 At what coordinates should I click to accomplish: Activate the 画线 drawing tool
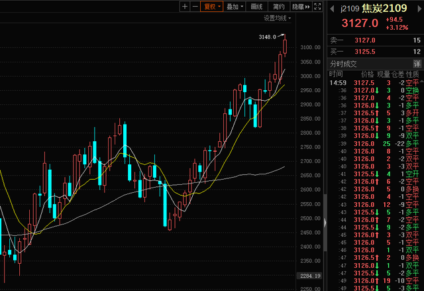pyautogui.click(x=256, y=7)
